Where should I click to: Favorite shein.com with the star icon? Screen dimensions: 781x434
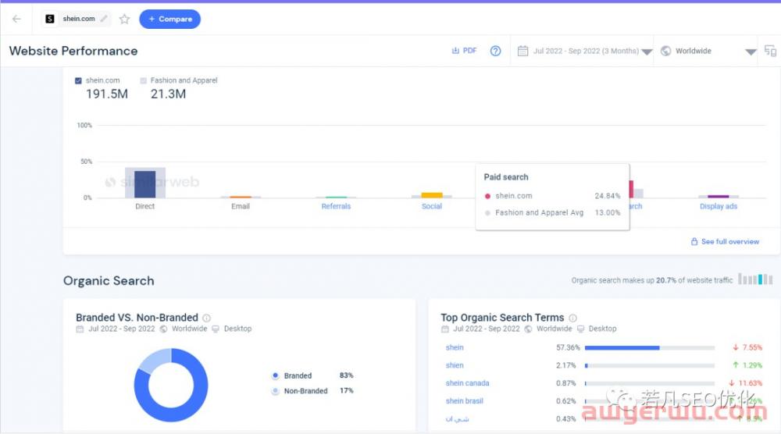(124, 19)
